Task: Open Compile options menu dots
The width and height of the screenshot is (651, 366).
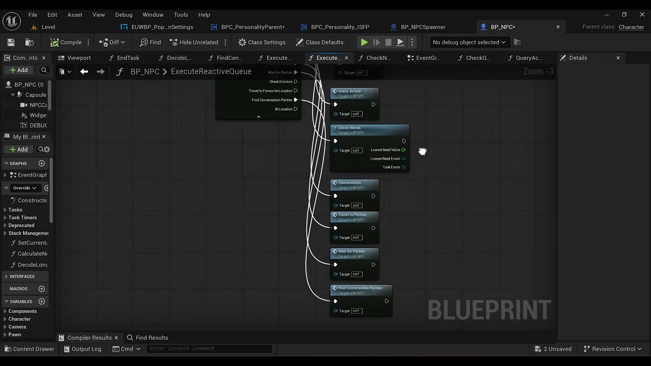Action: coord(88,42)
